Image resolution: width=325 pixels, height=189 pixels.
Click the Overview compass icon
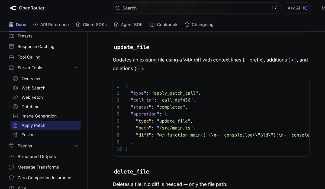15,79
